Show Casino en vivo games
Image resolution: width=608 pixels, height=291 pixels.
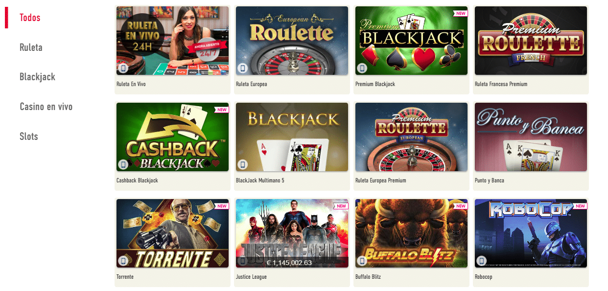click(x=46, y=107)
